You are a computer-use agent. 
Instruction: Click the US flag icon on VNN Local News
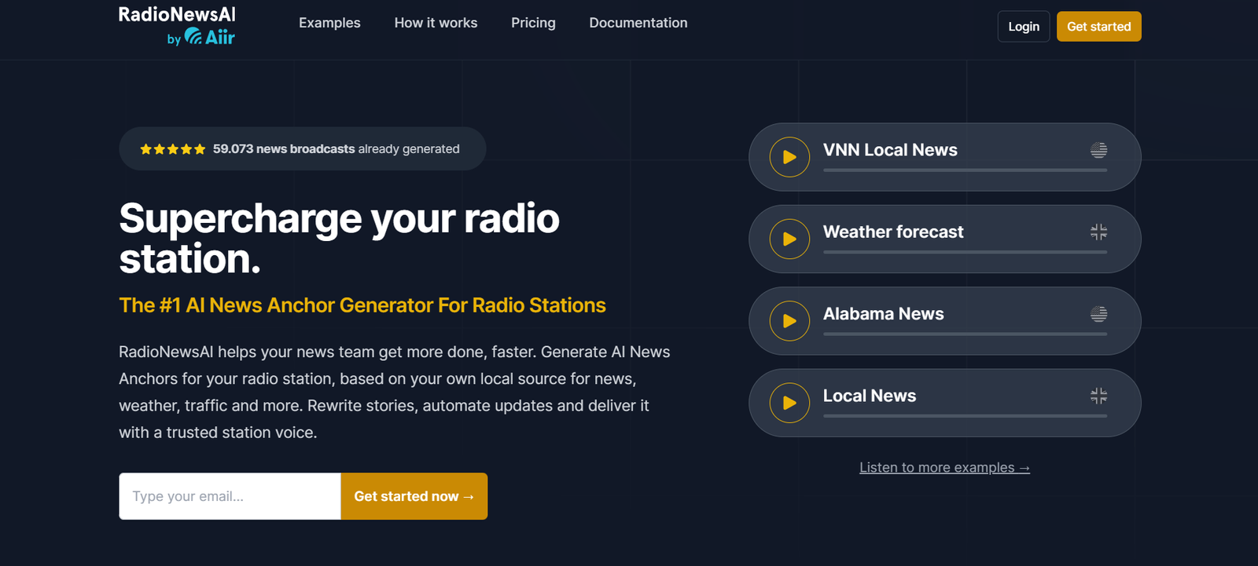click(1098, 150)
